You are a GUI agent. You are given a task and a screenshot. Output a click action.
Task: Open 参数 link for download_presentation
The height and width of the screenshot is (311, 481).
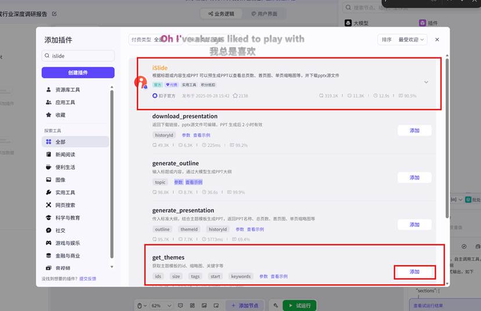pos(186,135)
